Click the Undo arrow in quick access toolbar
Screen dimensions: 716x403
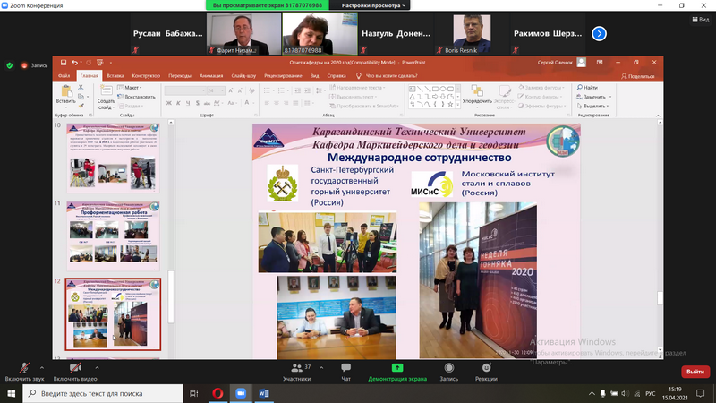74,63
